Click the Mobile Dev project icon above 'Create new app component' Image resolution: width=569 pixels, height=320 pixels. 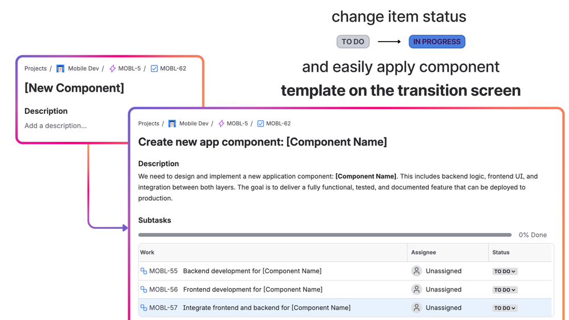click(172, 124)
